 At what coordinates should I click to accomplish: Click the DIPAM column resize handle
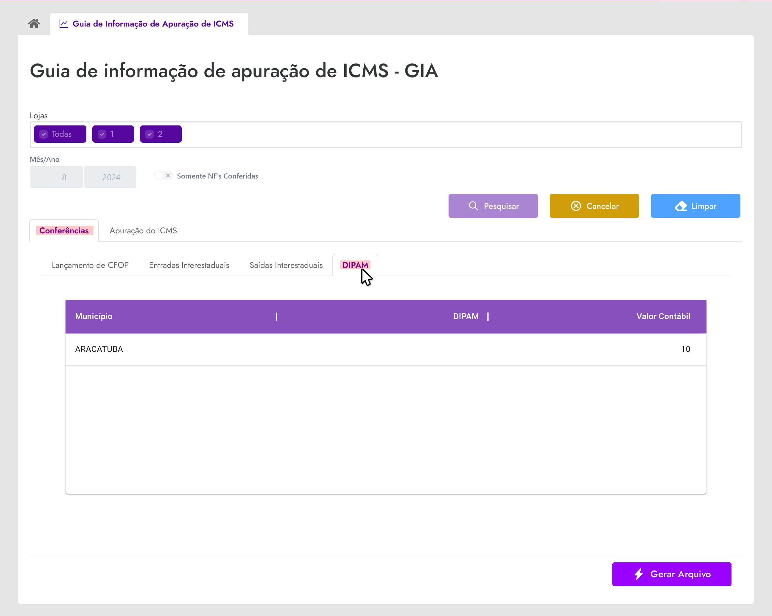tap(488, 316)
